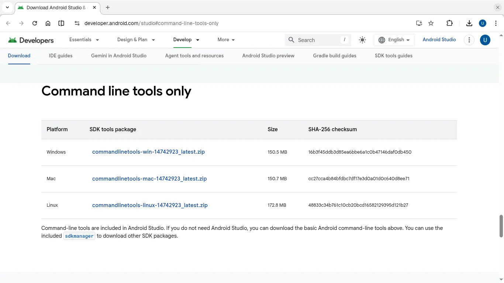Go to the SDK tools guides tab
Screen dimensions: 504x283
pos(394,56)
